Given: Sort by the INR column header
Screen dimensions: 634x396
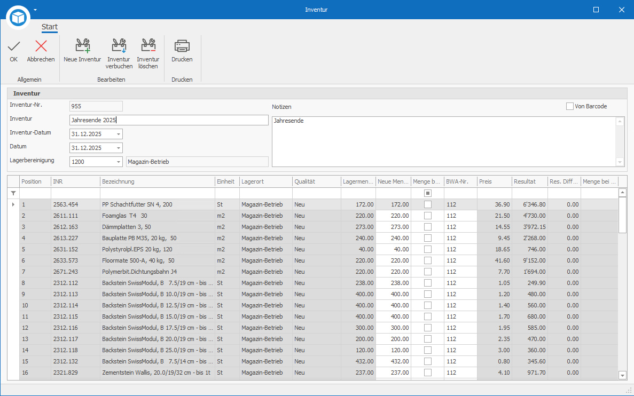Looking at the screenshot, I should pos(76,182).
